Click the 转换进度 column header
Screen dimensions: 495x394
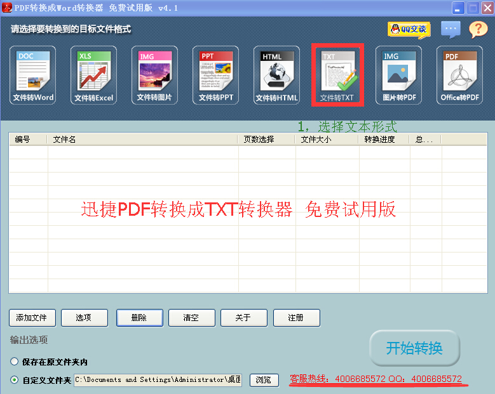(384, 140)
